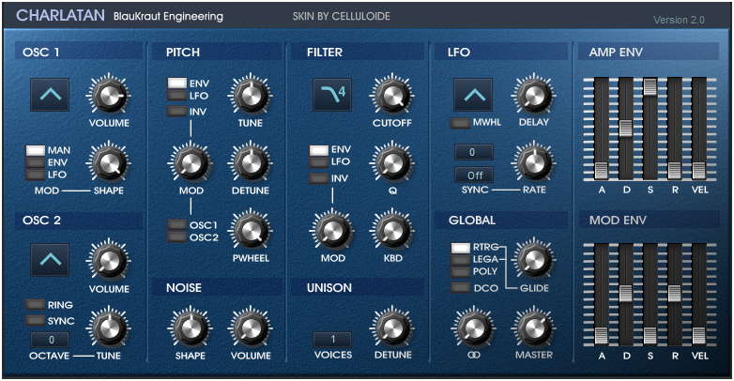Screen dimensions: 734x381
Task: Toggle pitch ENV modulation source
Action: [177, 84]
